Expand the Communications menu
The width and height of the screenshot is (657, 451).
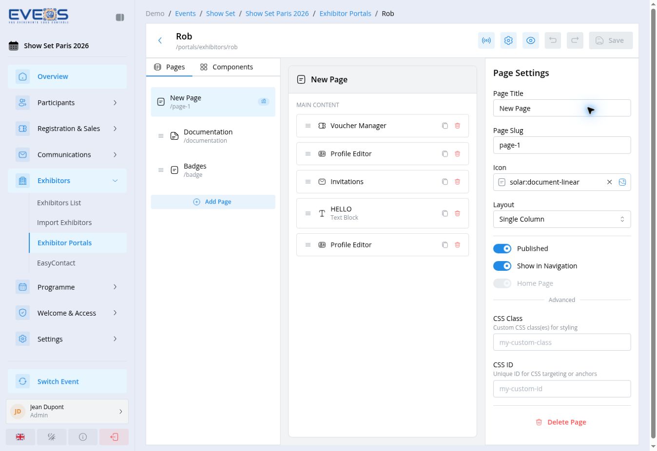pos(67,155)
